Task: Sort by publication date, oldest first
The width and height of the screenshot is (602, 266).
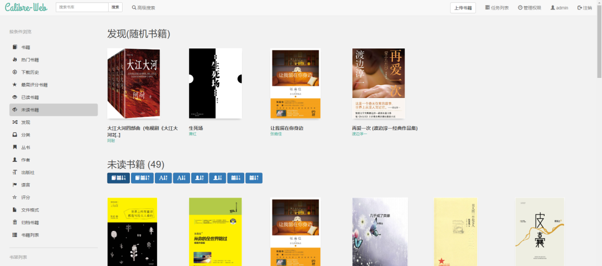Action: pos(254,178)
